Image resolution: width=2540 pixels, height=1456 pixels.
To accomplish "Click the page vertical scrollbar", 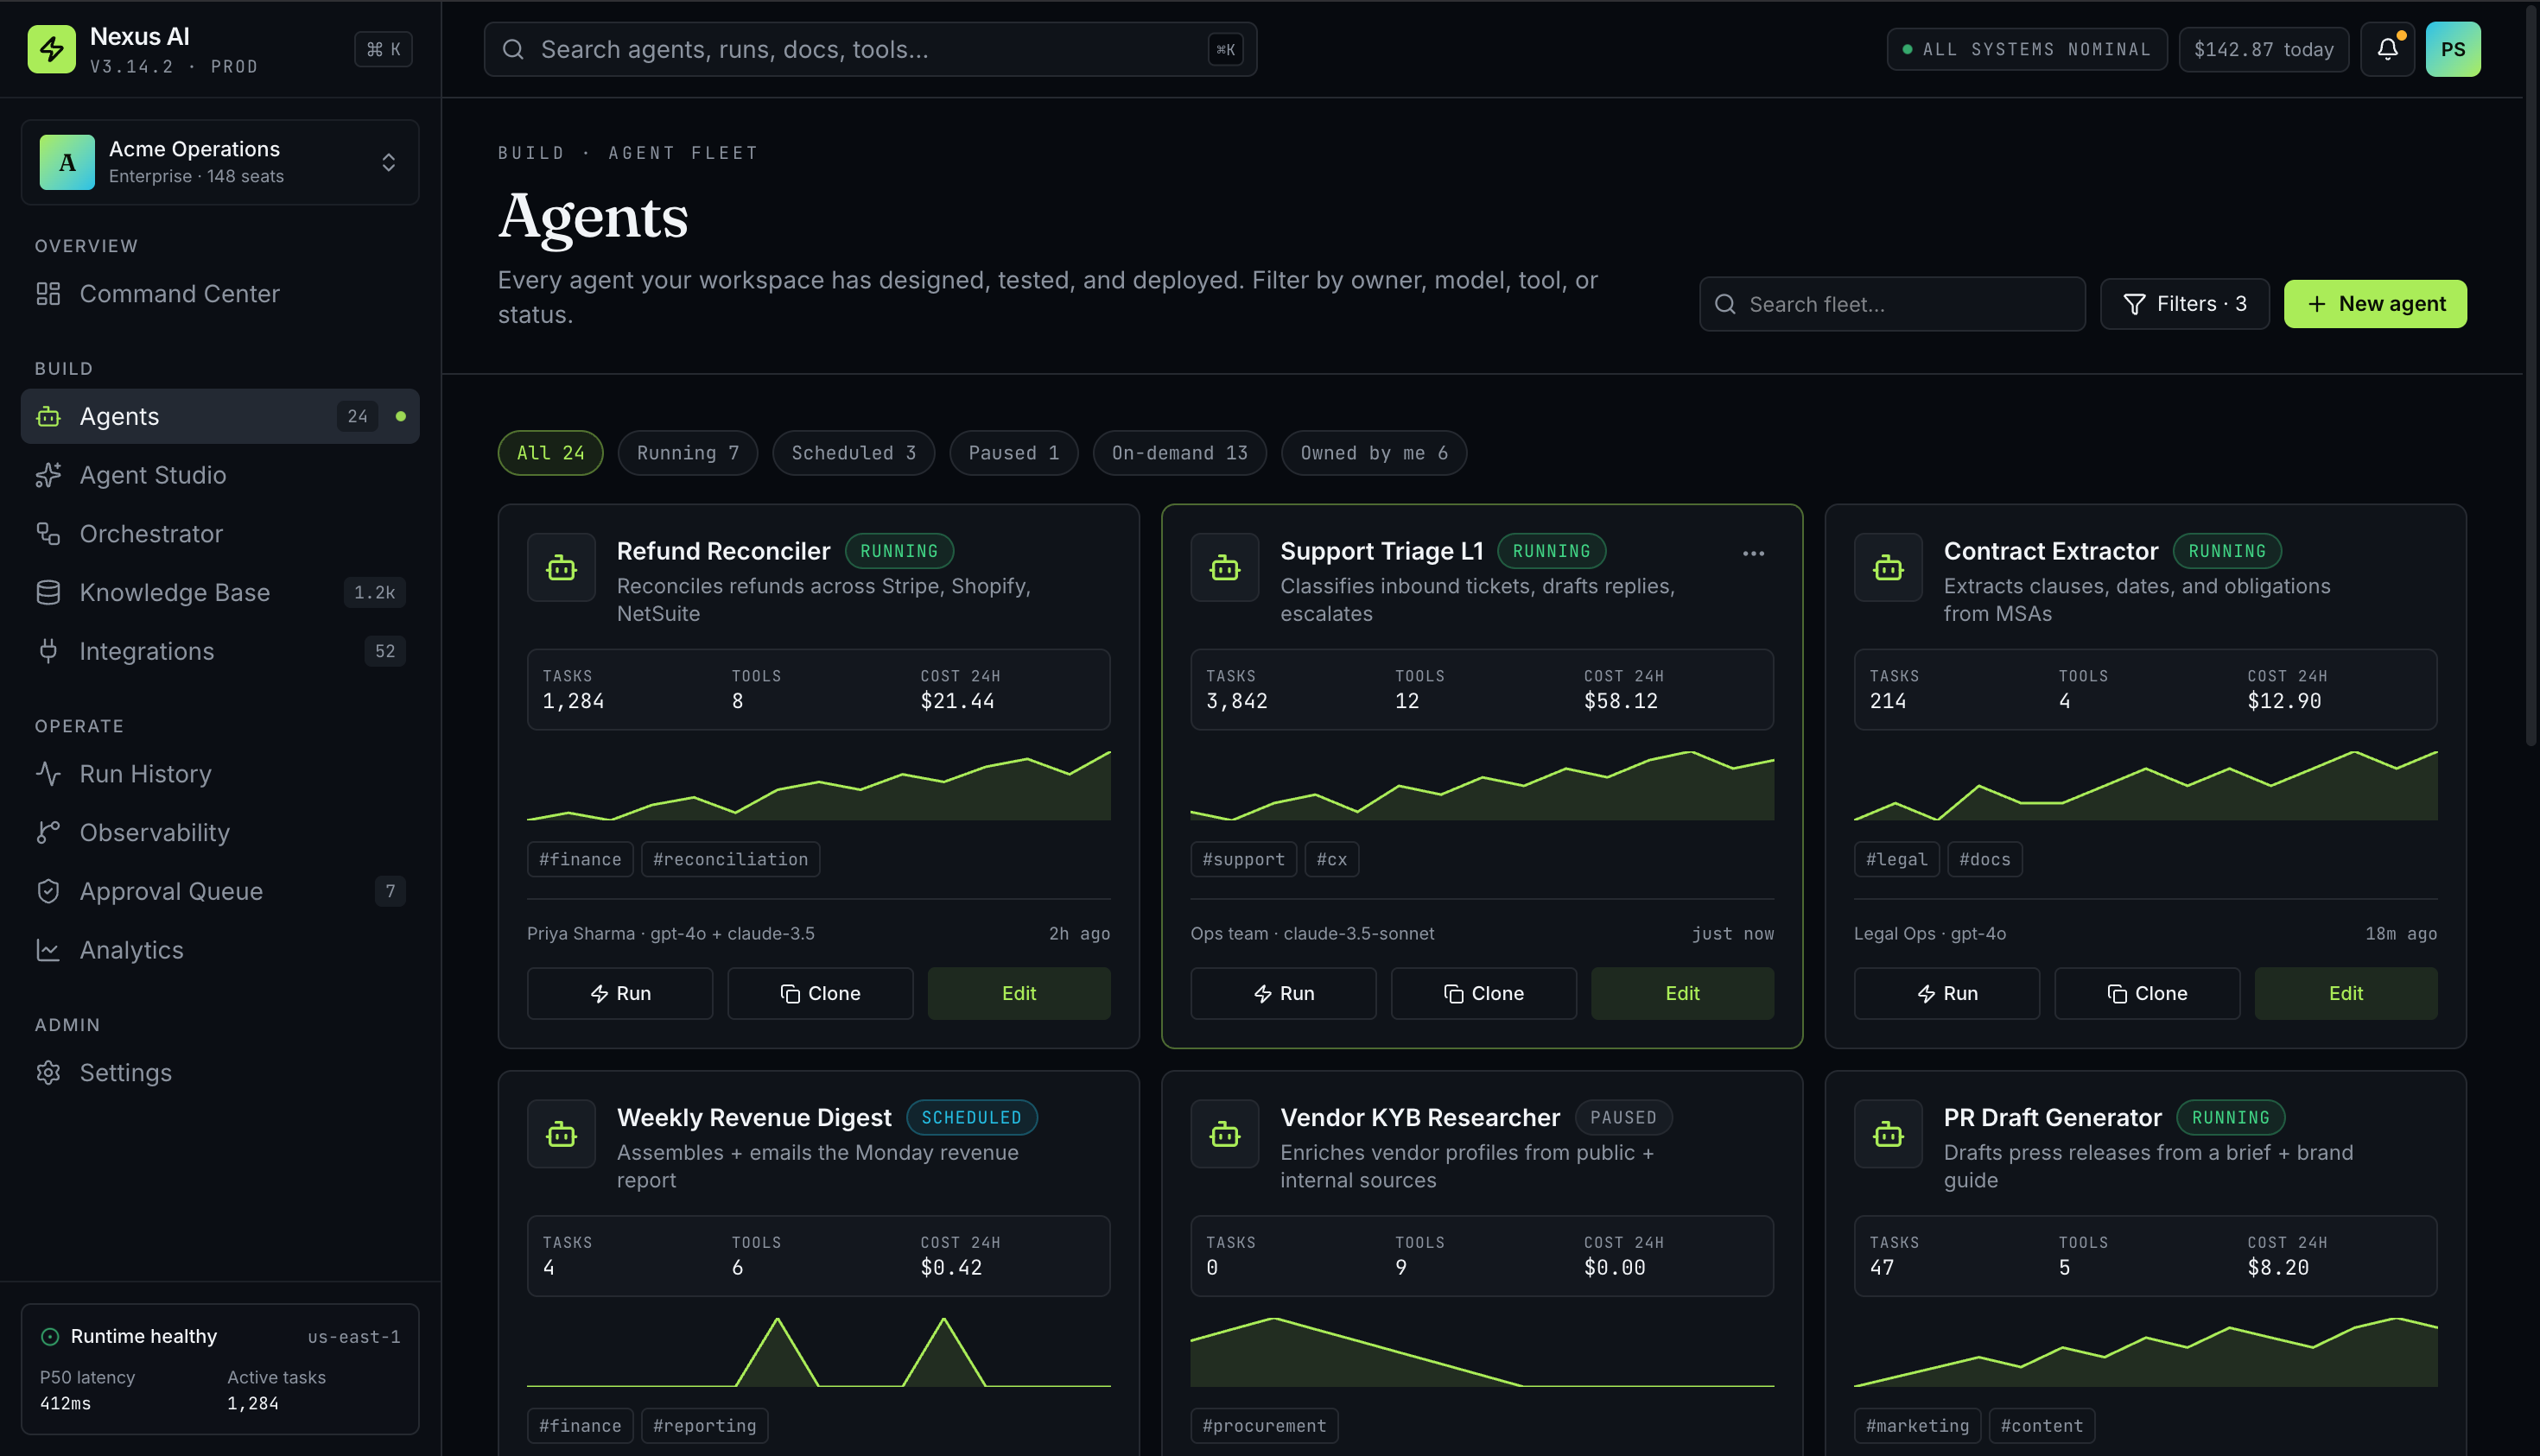I will point(2531,375).
